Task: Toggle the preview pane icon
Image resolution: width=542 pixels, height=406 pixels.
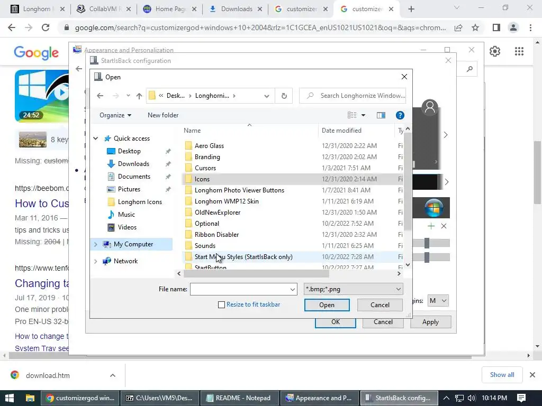Action: coord(381,115)
